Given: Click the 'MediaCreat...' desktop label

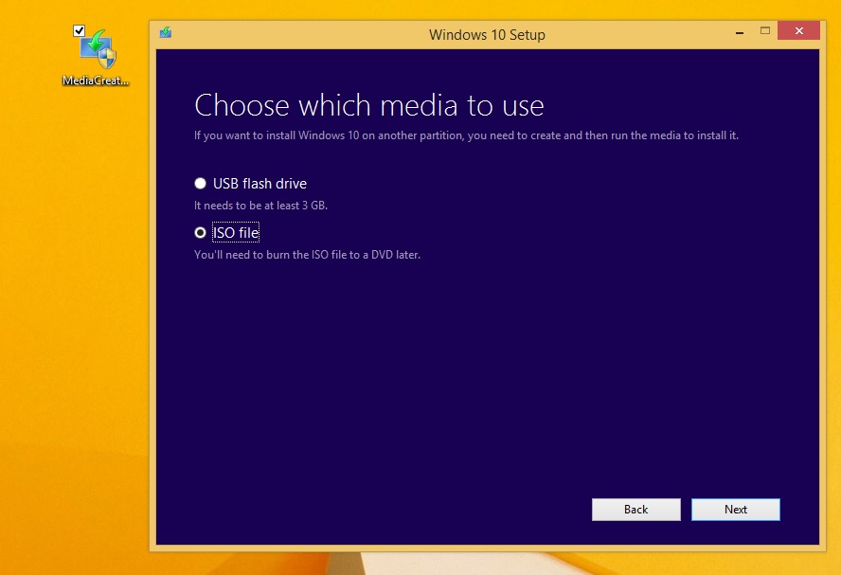Looking at the screenshot, I should click(x=96, y=81).
